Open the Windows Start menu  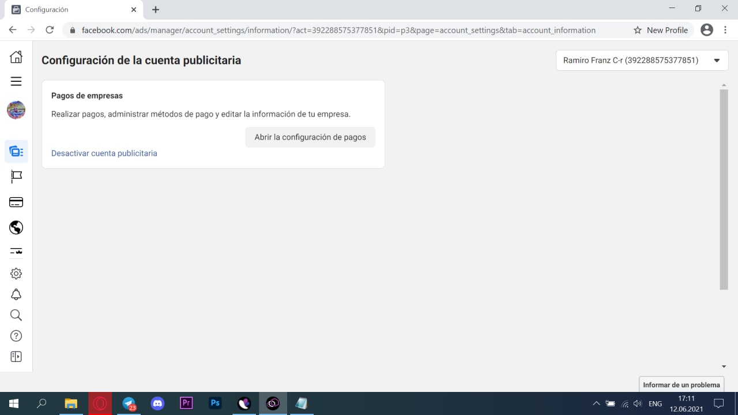coord(14,403)
